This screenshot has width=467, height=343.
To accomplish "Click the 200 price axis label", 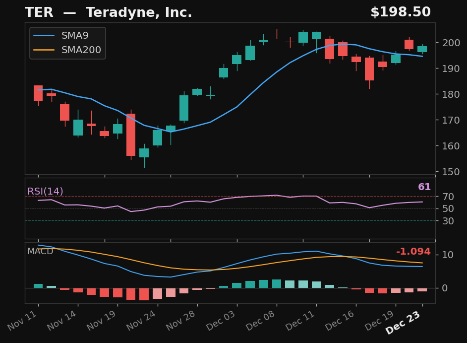I will pos(451,43).
